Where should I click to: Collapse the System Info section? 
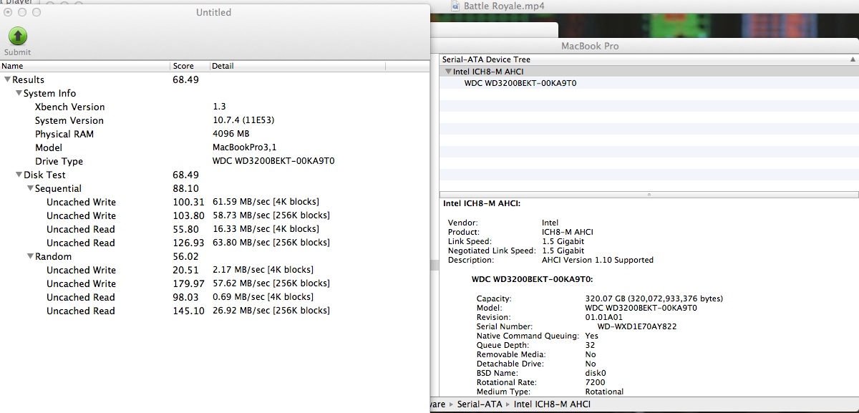[19, 93]
